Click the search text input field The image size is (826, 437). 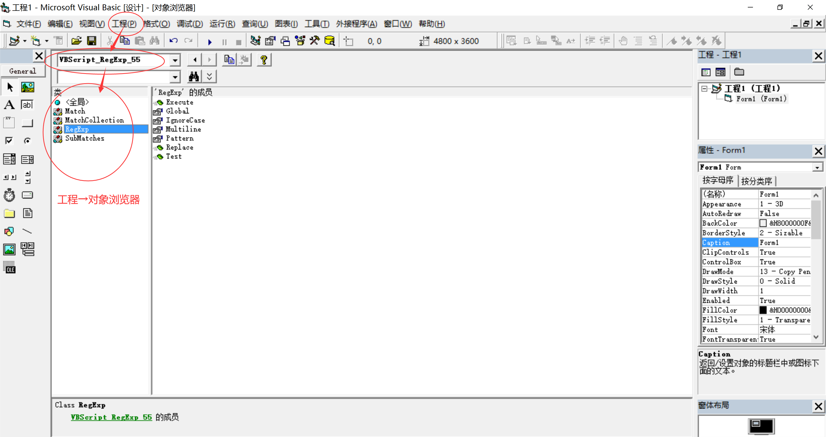pos(114,77)
